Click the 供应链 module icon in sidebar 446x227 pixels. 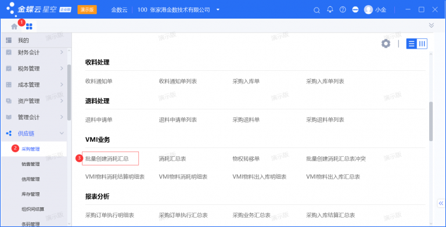[9, 133]
